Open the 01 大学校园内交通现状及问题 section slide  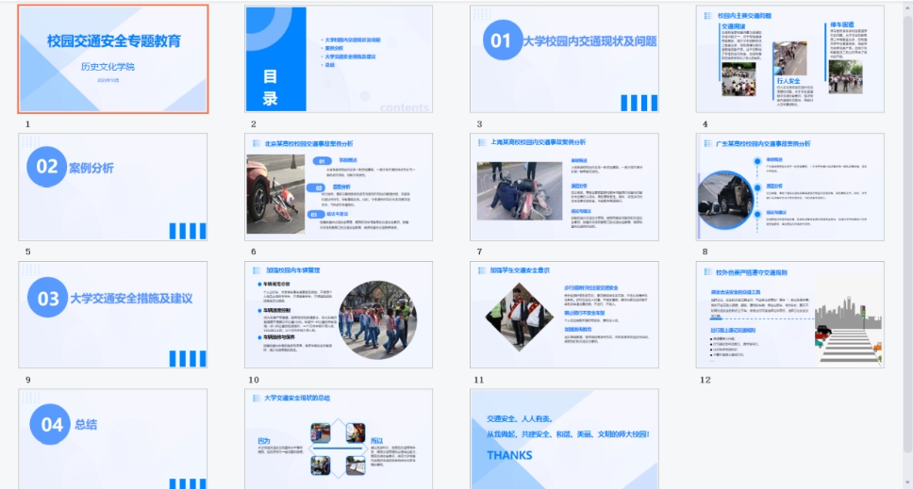(564, 58)
